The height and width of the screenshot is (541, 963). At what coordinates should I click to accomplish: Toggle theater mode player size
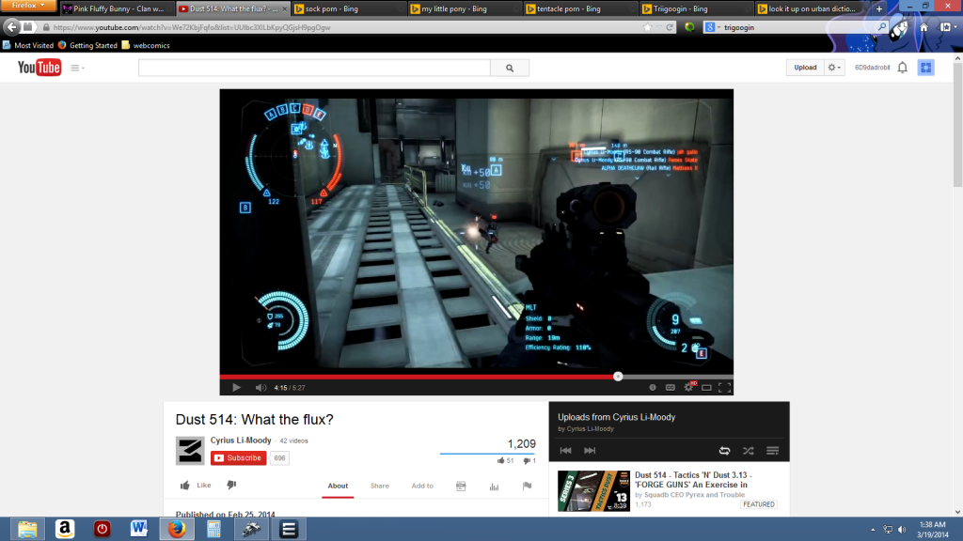[x=707, y=388]
